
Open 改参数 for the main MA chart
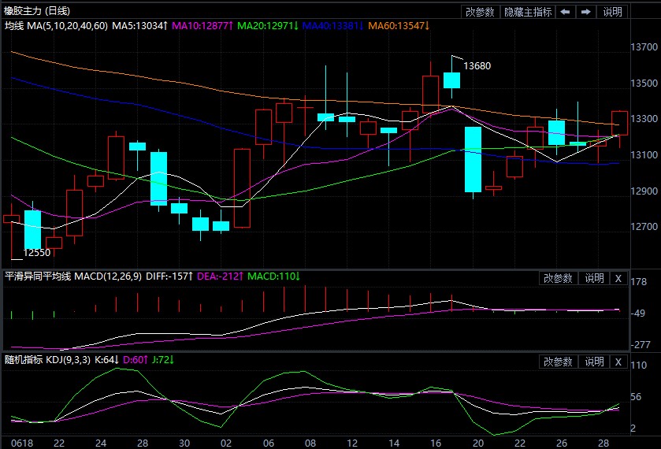[480, 11]
